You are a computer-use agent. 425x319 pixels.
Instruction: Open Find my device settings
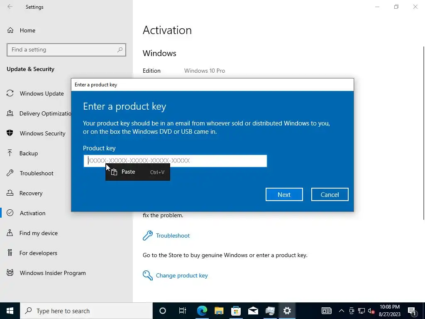[x=39, y=233]
